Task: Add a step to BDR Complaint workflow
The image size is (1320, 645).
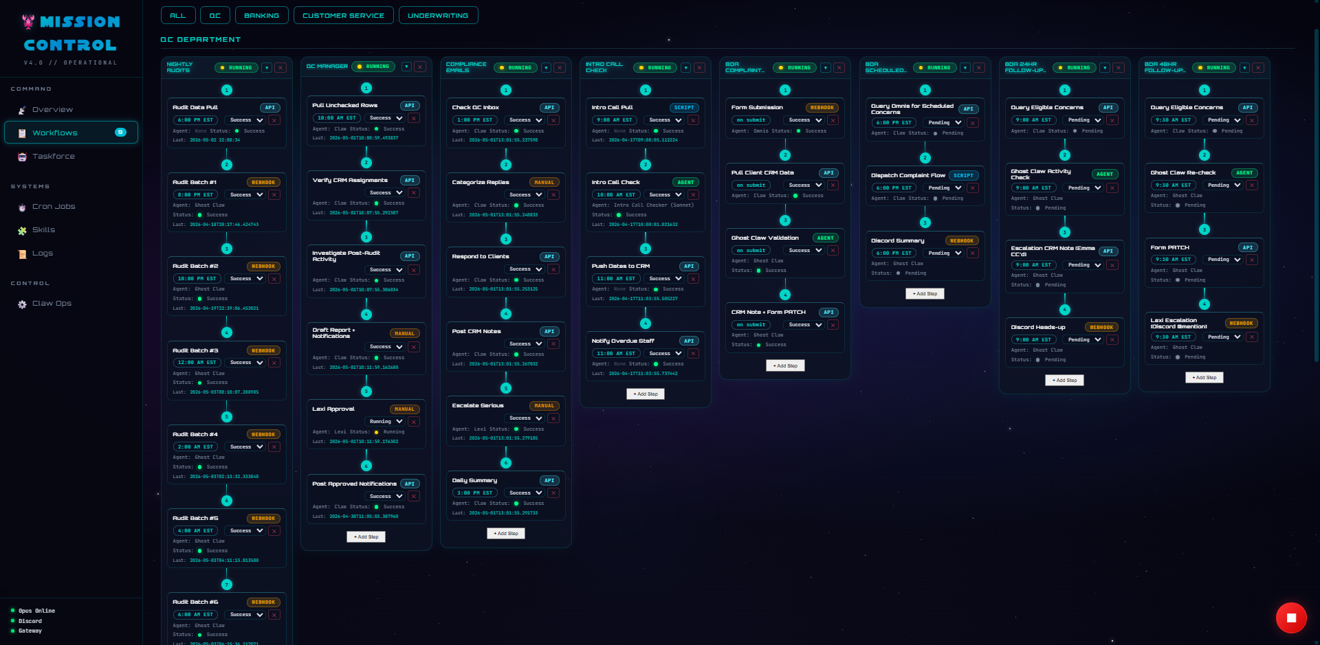Action: 785,366
